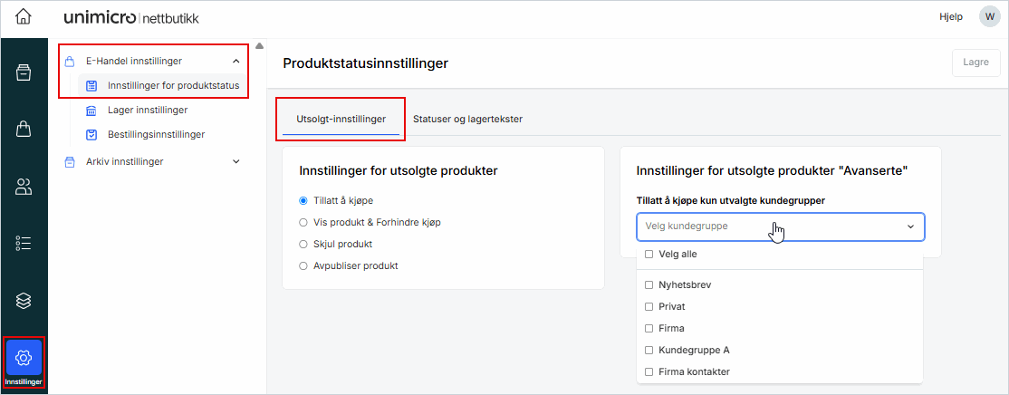Image resolution: width=1009 pixels, height=395 pixels.
Task: Open the Velg kundegruppe dropdown
Action: point(780,226)
